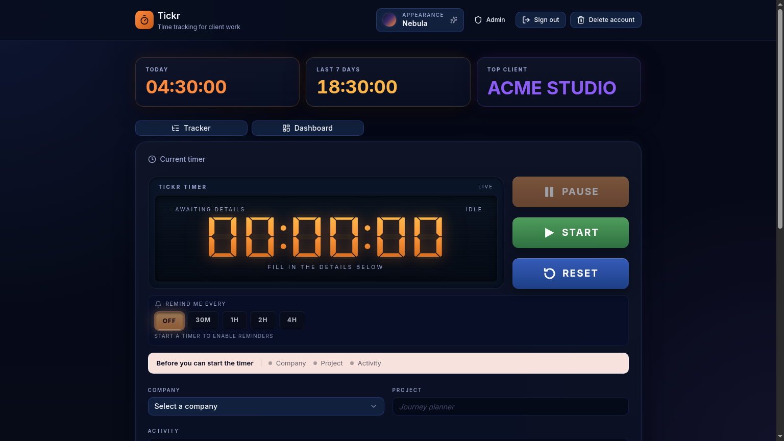Click the clock icon beside Current timer
784x441 pixels.
click(152, 159)
